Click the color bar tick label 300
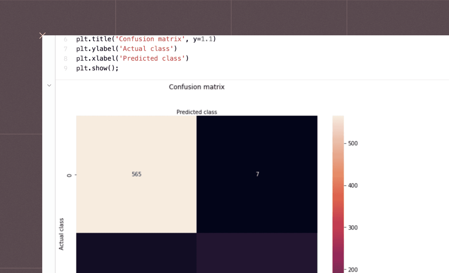Image resolution: width=449 pixels, height=273 pixels. [353, 228]
